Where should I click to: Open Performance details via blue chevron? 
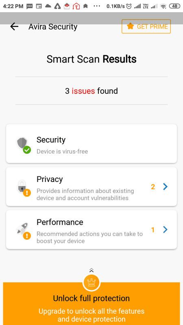point(165,230)
